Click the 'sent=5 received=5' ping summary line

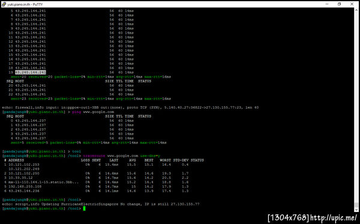(x=89, y=143)
